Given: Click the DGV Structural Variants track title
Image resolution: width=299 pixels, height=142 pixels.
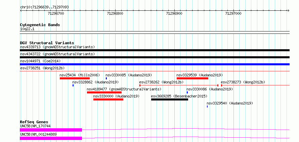Looking at the screenshot, I should tap(47, 43).
